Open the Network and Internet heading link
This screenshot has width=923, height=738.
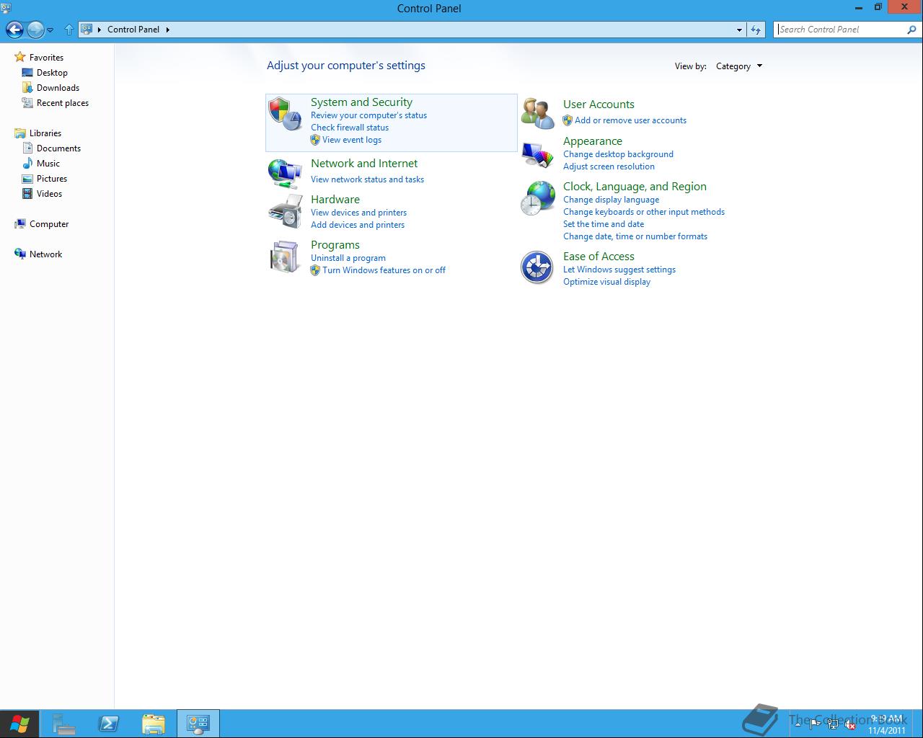(364, 164)
